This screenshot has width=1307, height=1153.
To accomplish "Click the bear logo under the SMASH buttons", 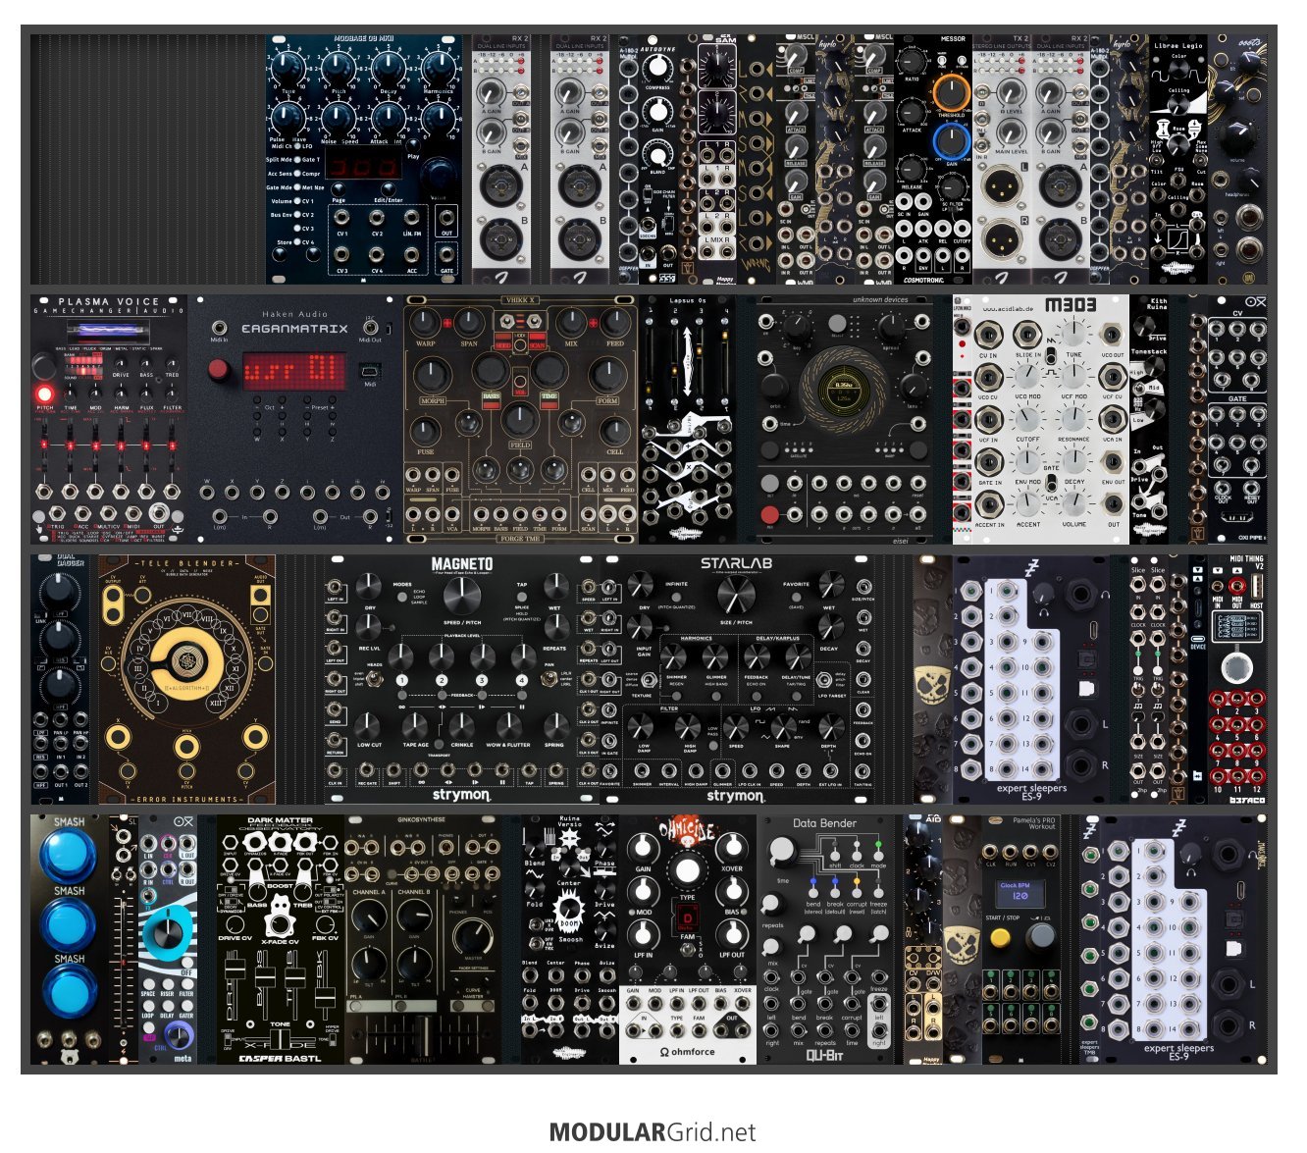I will pos(69,1057).
